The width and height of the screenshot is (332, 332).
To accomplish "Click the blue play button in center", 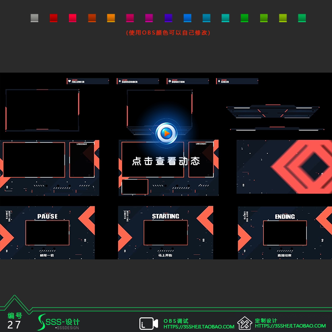I will [x=166, y=133].
